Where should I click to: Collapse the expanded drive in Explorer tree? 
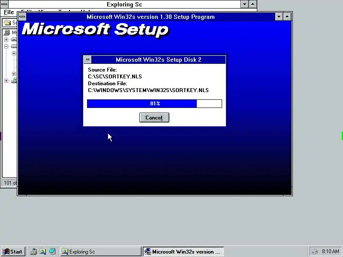pos(6,46)
